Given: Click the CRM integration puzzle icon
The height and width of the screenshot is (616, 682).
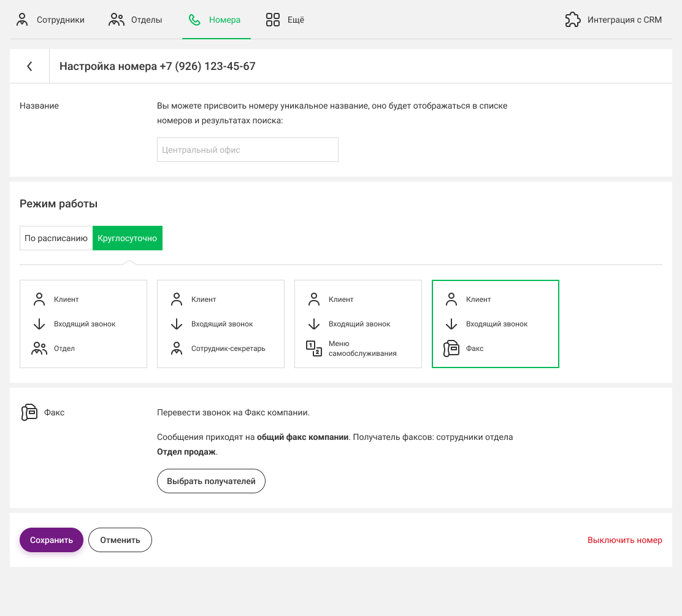Looking at the screenshot, I should pos(572,20).
